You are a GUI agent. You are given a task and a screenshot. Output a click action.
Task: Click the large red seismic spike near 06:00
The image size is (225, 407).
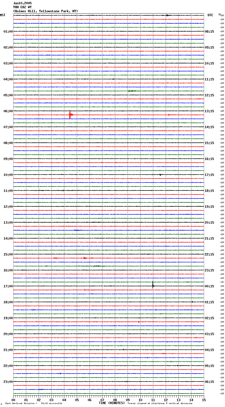(x=70, y=115)
